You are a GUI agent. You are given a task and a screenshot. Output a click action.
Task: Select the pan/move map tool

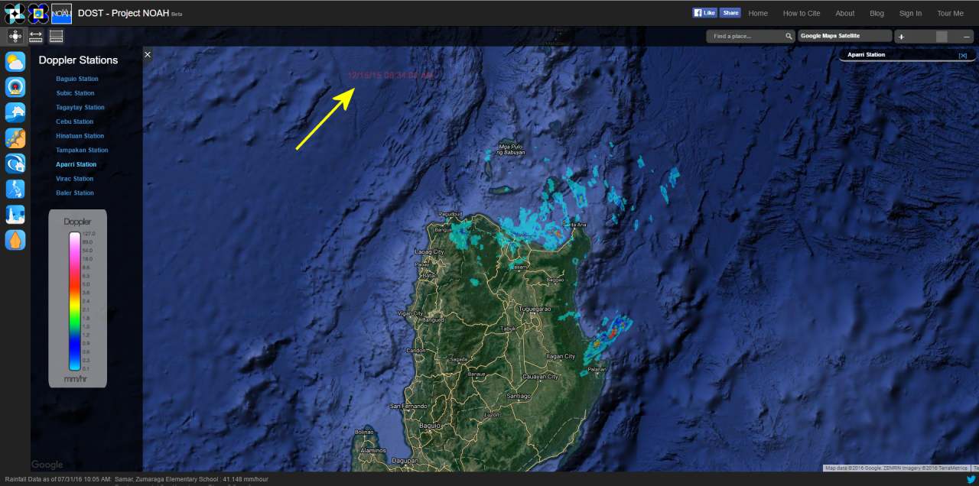(15, 36)
